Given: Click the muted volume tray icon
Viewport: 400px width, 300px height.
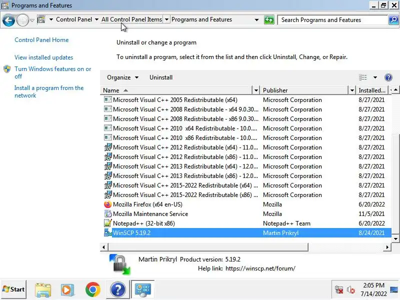Looking at the screenshot, I should [351, 290].
